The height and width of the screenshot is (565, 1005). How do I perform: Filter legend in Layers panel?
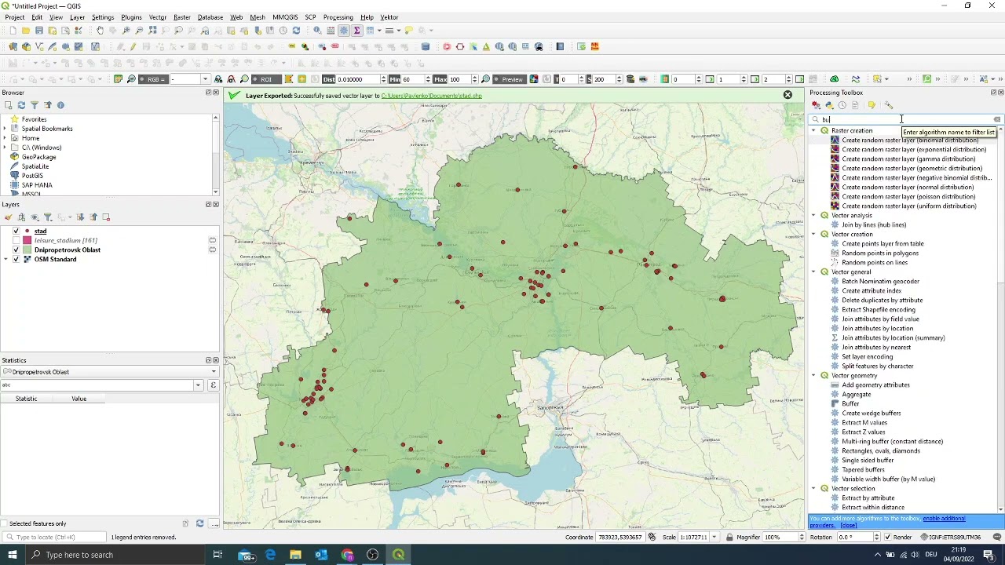point(48,217)
